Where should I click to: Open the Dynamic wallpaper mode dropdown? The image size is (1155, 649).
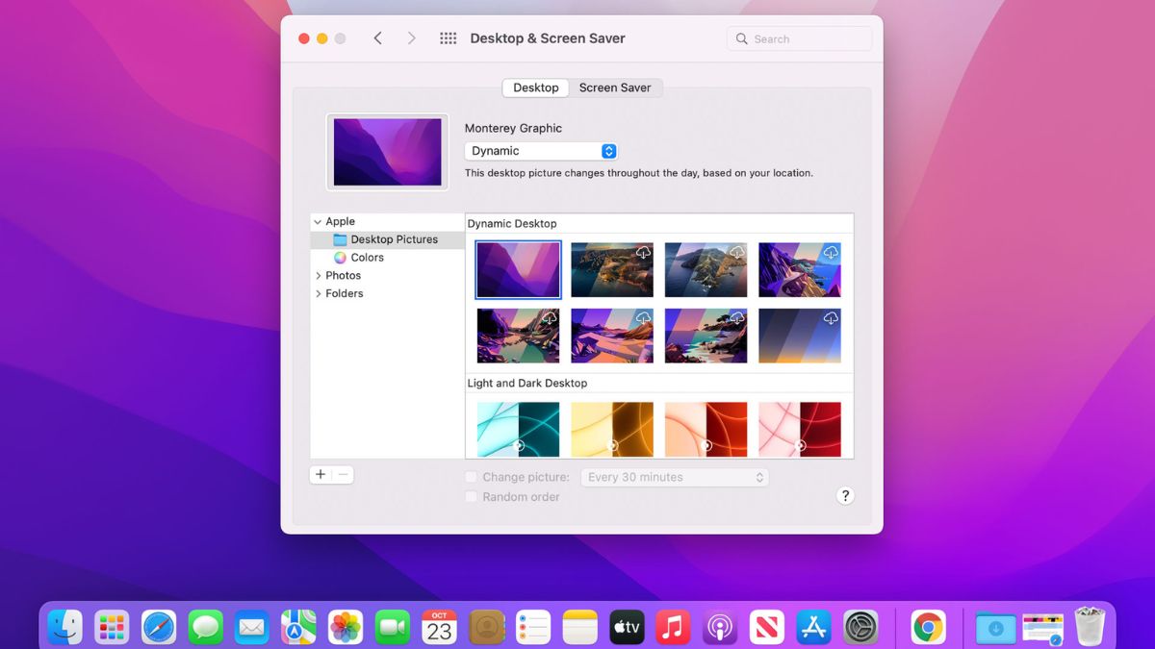click(x=541, y=151)
